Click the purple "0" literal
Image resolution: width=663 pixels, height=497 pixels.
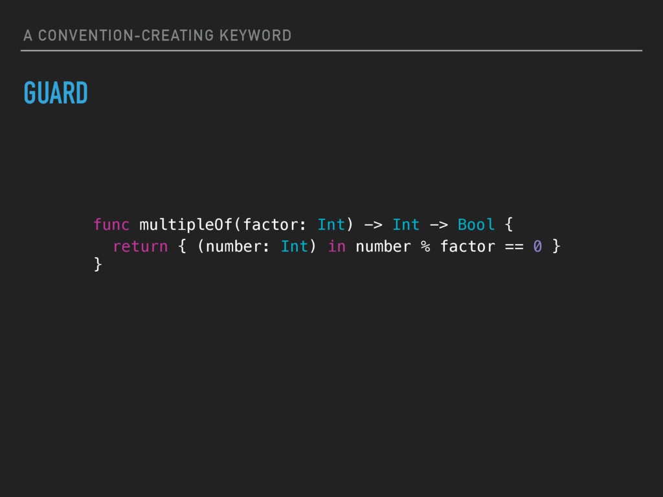[537, 247]
